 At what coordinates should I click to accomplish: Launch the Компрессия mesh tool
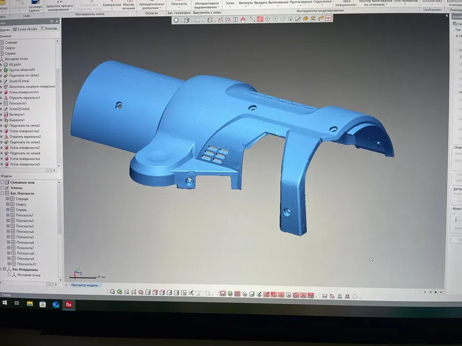112,4
